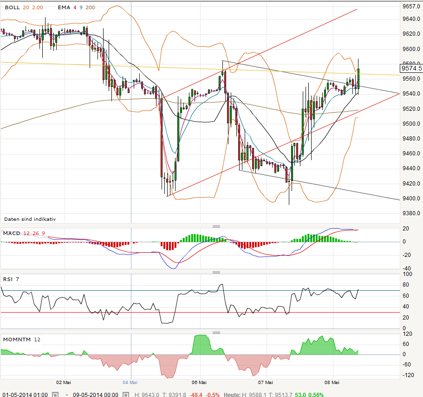Screen dimensions: 423x397
Task: Click the 08 Mai date axis label
Action: pyautogui.click(x=332, y=383)
